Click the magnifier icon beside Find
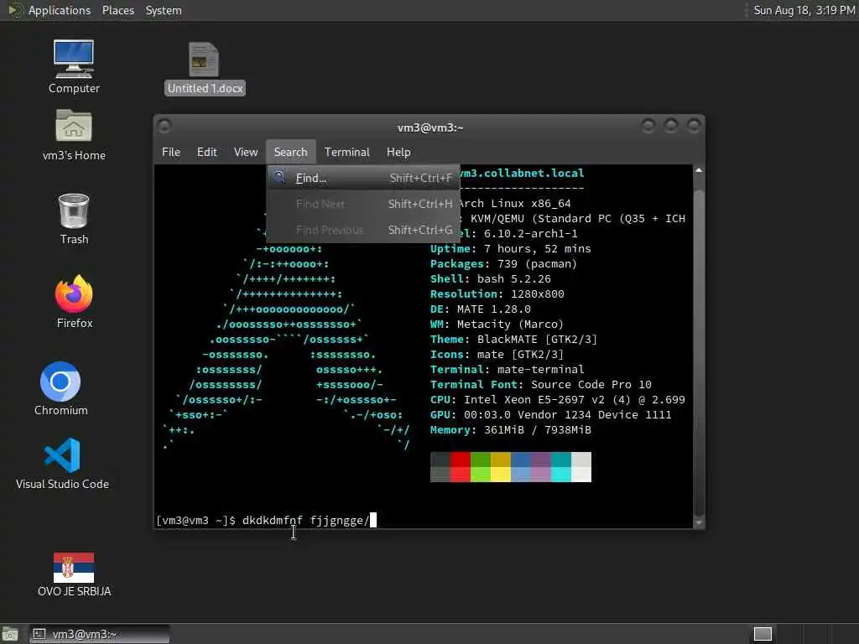The width and height of the screenshot is (859, 644). point(279,177)
